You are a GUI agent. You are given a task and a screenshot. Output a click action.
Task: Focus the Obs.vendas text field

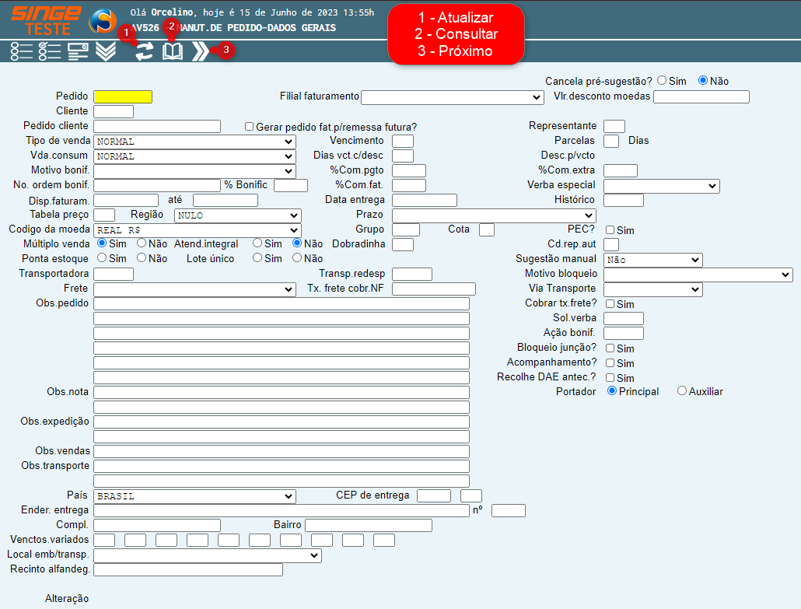click(282, 452)
